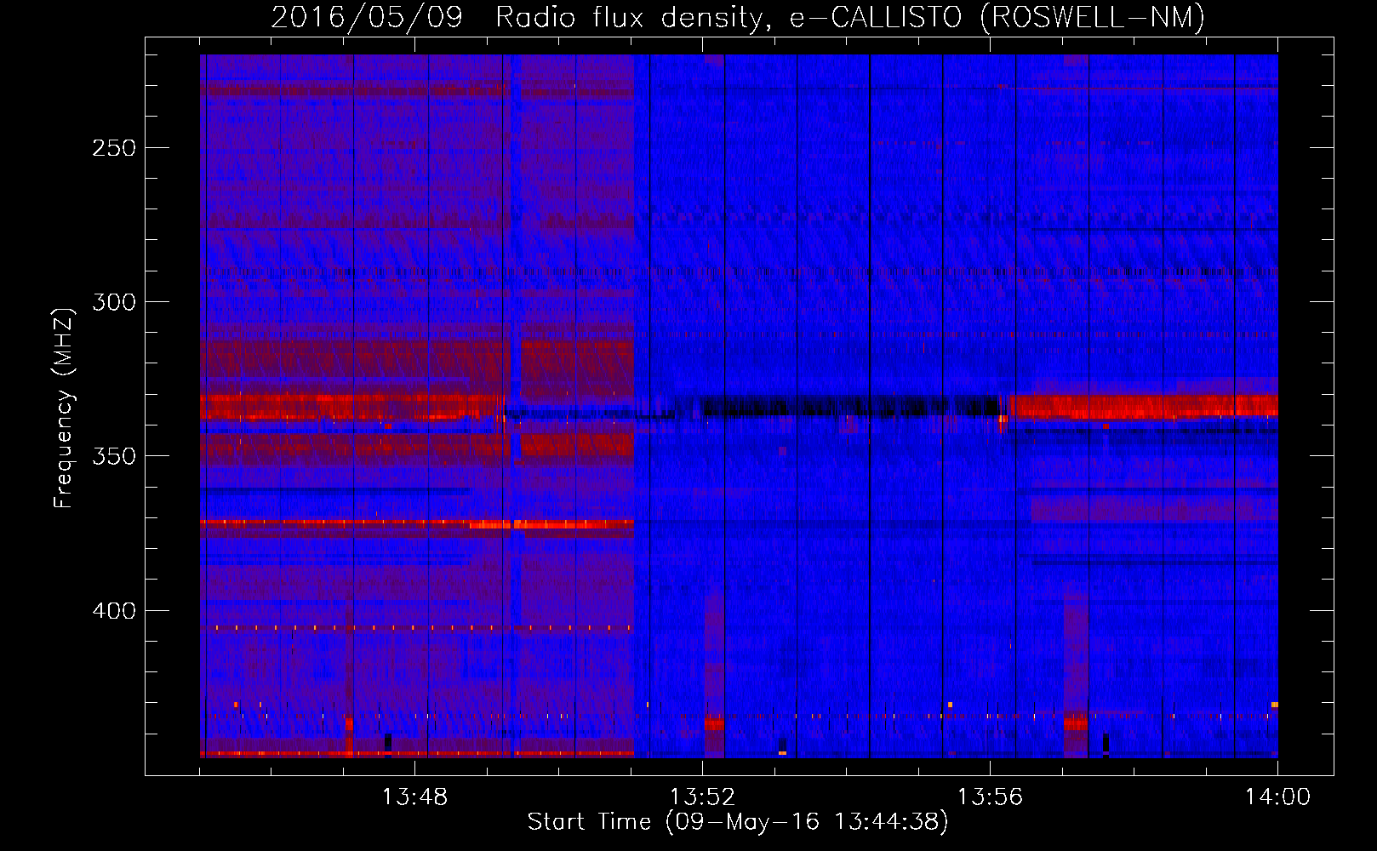Click the 13:56 time tick label
The width and height of the screenshot is (1377, 851).
coord(990,797)
